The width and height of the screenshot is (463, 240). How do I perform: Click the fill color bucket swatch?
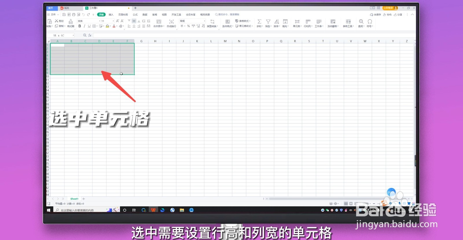tap(107, 26)
